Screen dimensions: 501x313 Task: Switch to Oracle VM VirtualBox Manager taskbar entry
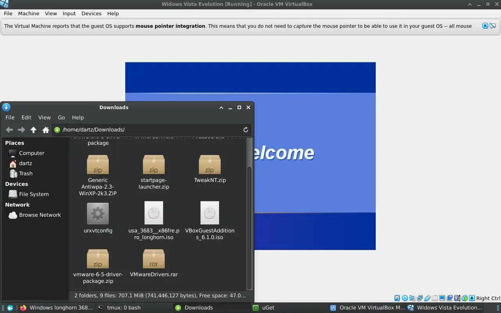click(x=367, y=308)
